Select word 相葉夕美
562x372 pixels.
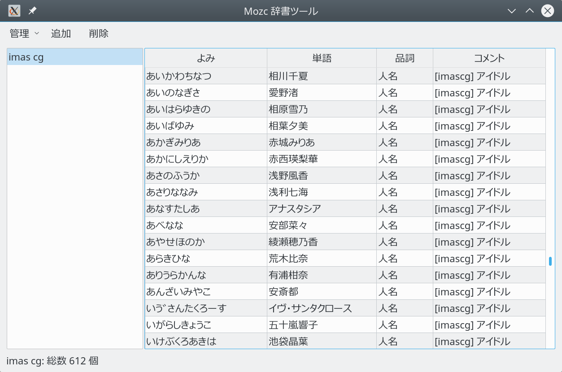[322, 126]
